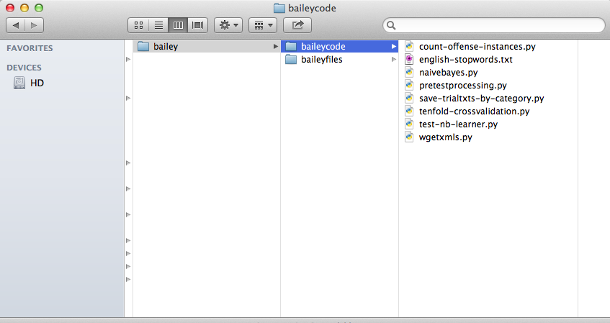Switch to icon view mode
The image size is (610, 323).
tap(138, 25)
